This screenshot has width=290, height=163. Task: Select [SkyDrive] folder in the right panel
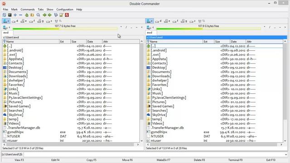pyautogui.click(x=214, y=115)
